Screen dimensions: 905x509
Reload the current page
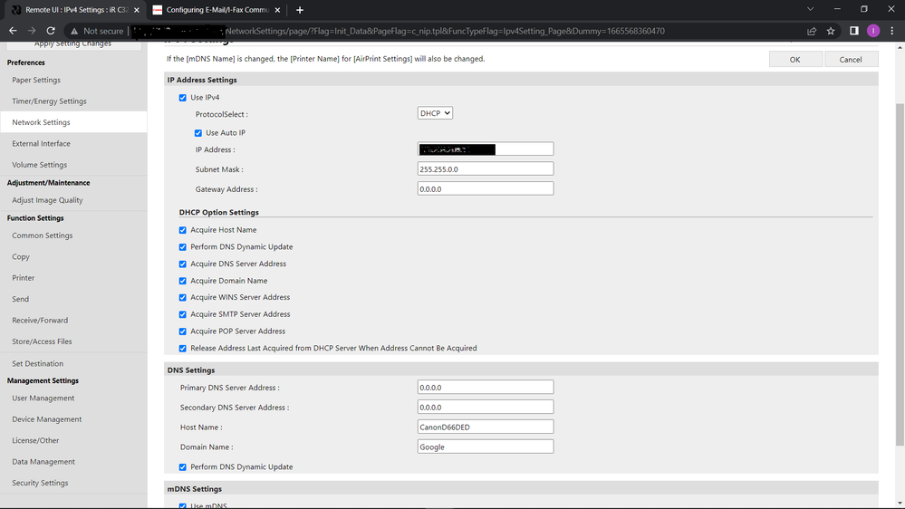(x=51, y=31)
